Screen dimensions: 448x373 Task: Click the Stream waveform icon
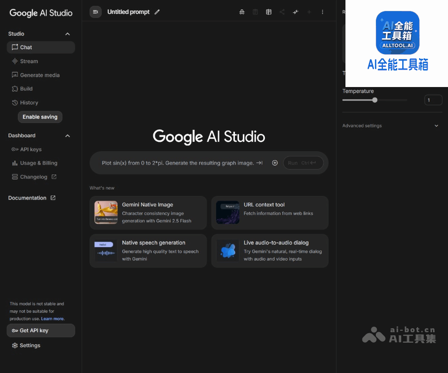point(15,61)
